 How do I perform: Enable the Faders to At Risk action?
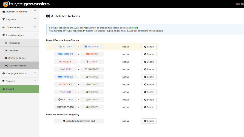coord(149,62)
